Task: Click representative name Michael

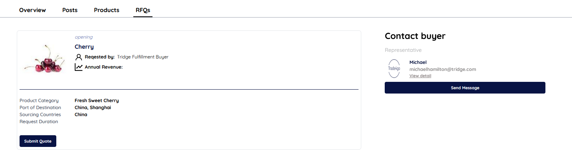Action: point(418,62)
